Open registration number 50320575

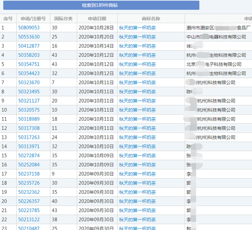point(29,110)
